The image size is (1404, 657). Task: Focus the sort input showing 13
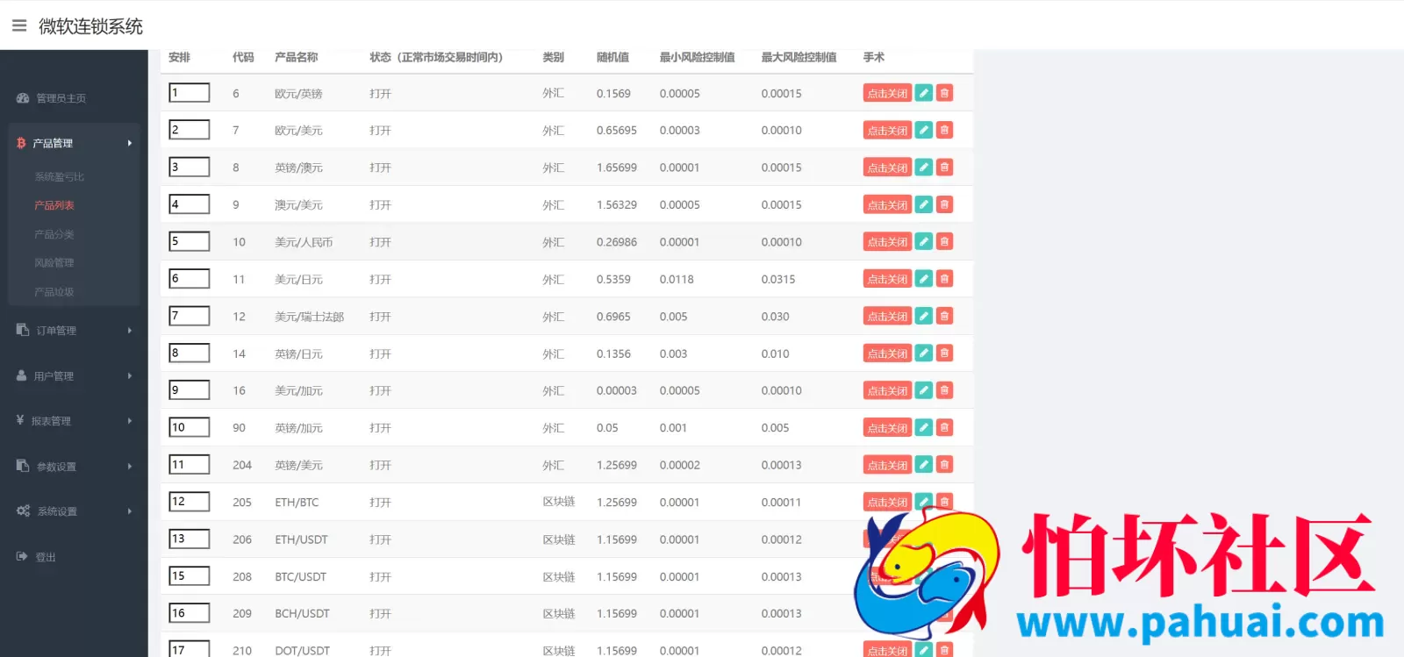pos(190,539)
